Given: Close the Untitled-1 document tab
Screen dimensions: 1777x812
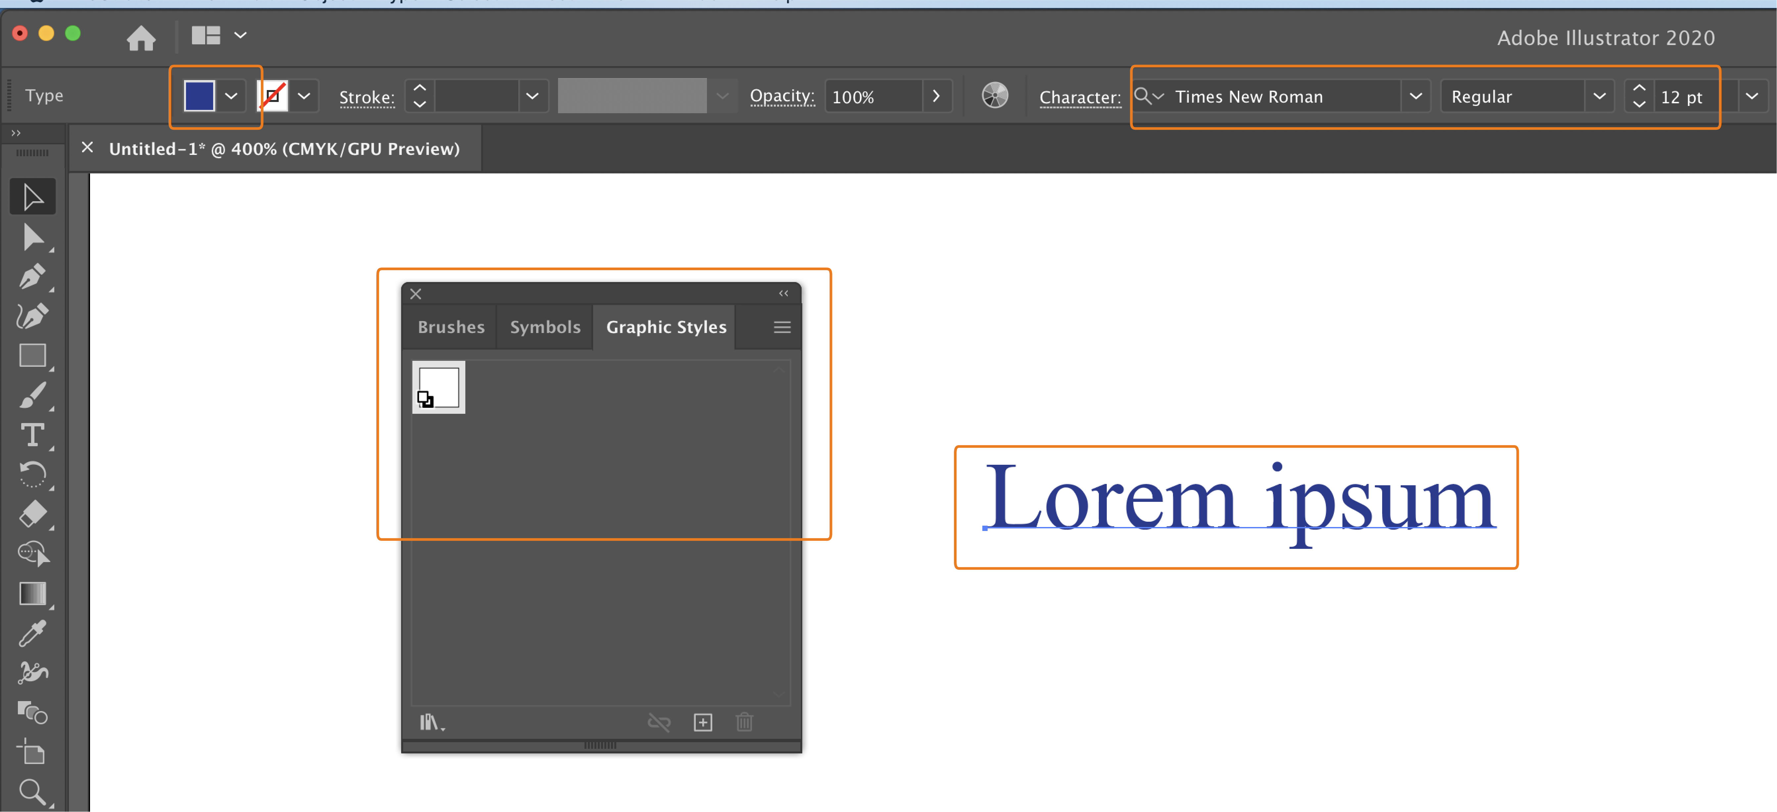Looking at the screenshot, I should point(87,147).
